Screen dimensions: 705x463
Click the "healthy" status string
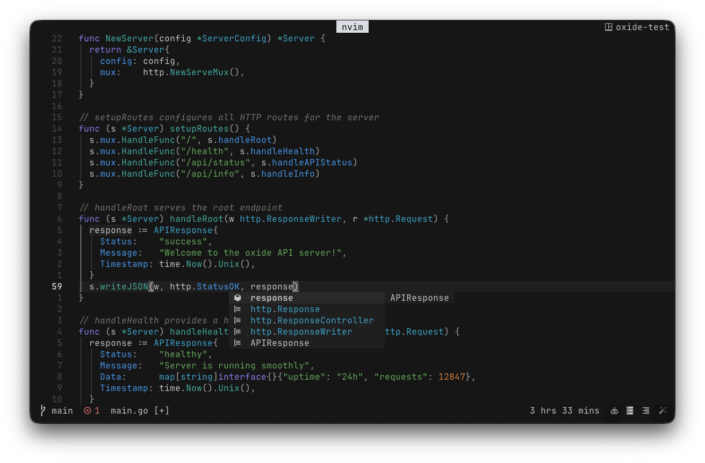tap(183, 354)
